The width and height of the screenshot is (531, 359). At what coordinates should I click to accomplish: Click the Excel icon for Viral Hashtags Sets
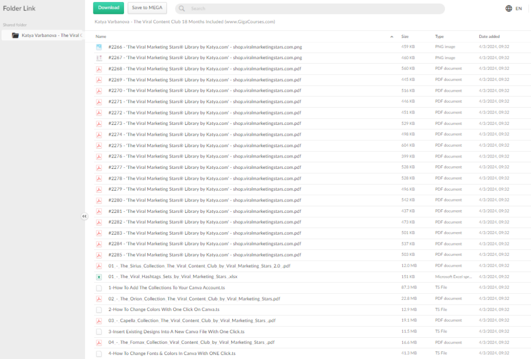coord(99,277)
